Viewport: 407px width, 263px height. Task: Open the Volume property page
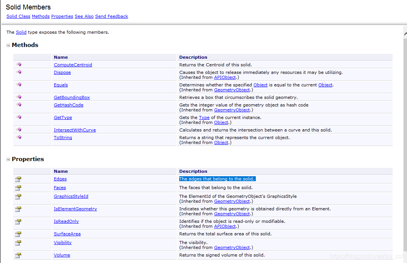(x=62, y=255)
